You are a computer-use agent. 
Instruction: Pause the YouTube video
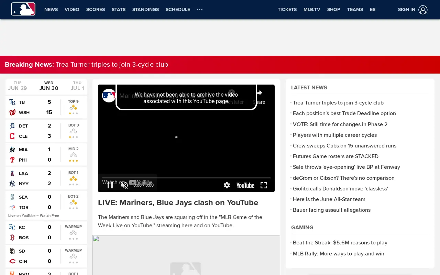point(110,185)
